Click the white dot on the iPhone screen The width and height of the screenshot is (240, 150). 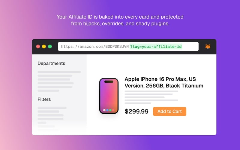tap(104, 110)
